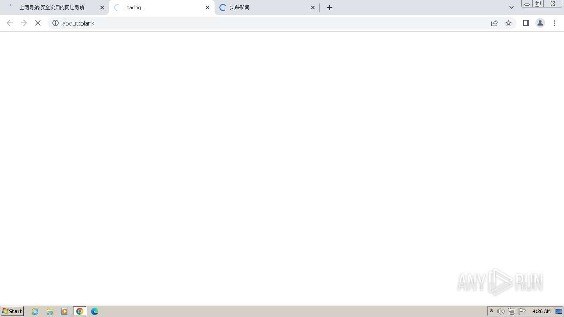Select Chrome taskbar icon
The height and width of the screenshot is (317, 564).
tap(80, 311)
